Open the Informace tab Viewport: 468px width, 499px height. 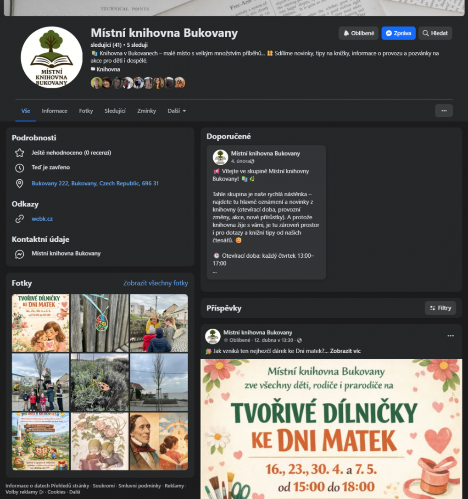point(55,111)
